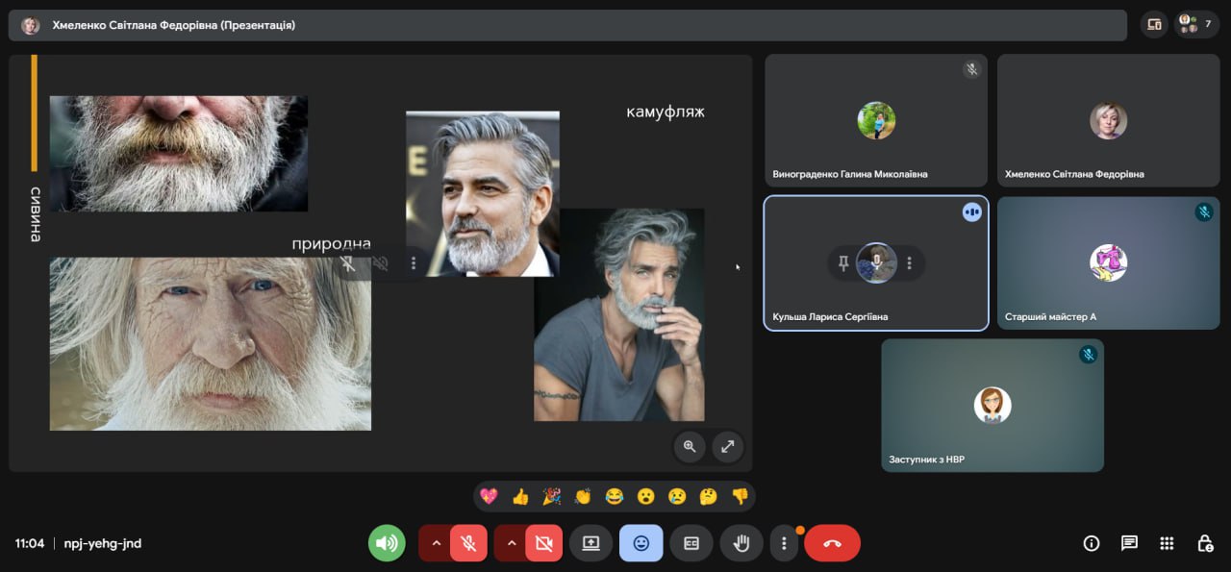Send the thumbs up reaction
1231x572 pixels.
click(x=520, y=497)
